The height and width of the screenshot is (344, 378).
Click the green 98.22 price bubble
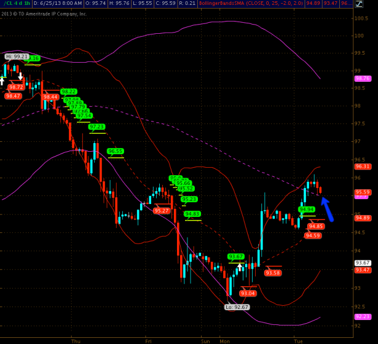(x=69, y=92)
